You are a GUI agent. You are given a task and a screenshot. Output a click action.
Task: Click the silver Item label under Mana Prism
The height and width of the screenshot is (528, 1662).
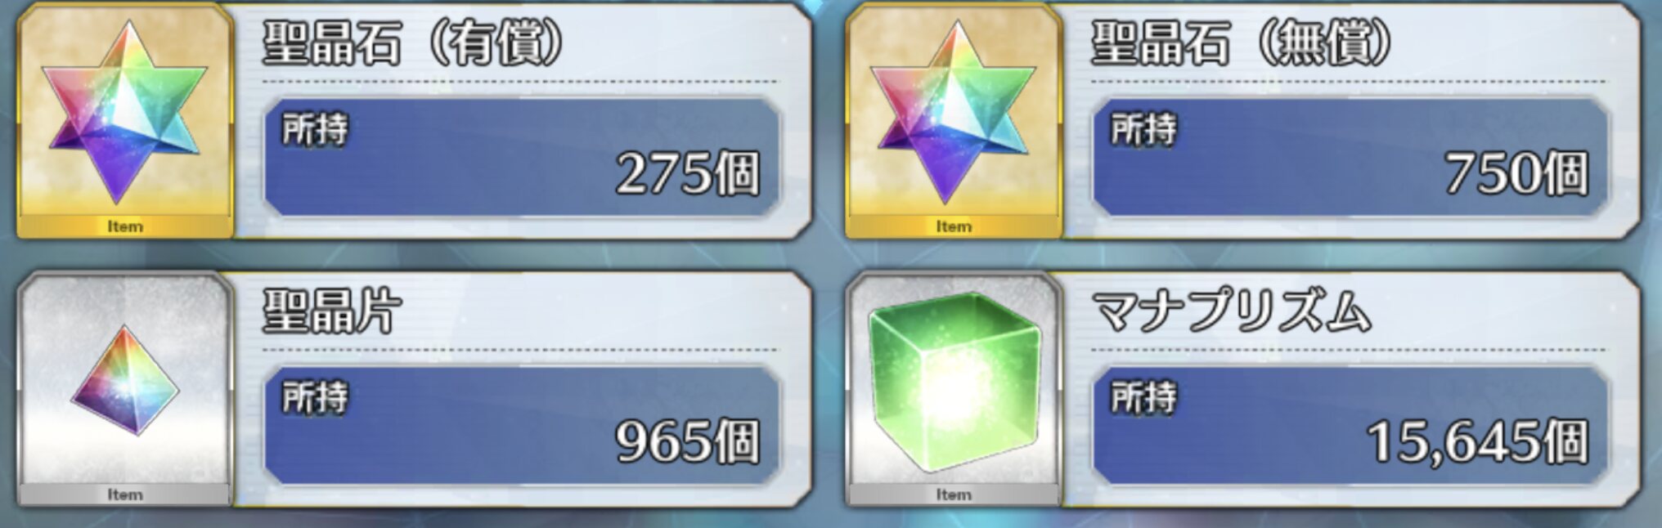point(954,494)
